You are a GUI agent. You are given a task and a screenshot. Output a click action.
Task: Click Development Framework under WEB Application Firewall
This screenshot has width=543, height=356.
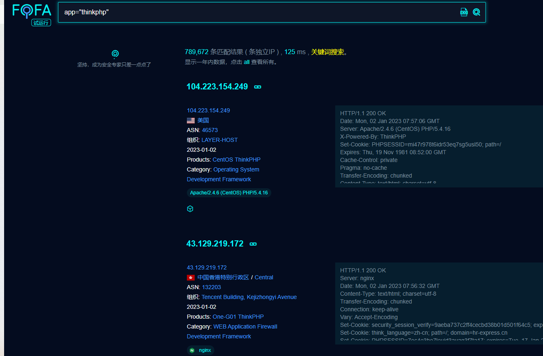tap(219, 336)
